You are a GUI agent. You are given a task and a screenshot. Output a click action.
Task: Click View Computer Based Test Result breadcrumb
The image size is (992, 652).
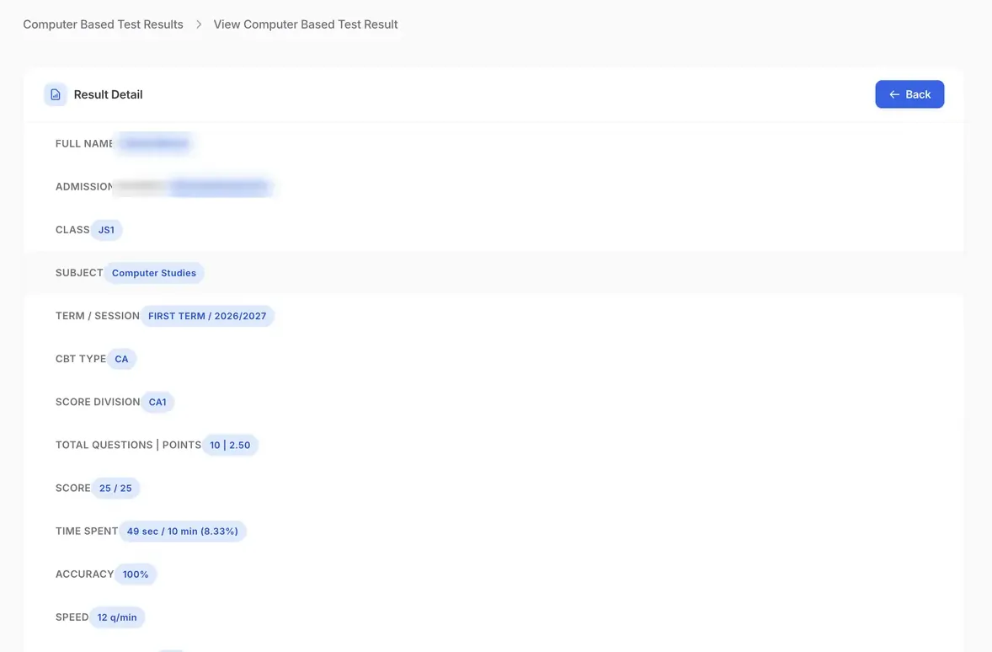(x=306, y=24)
